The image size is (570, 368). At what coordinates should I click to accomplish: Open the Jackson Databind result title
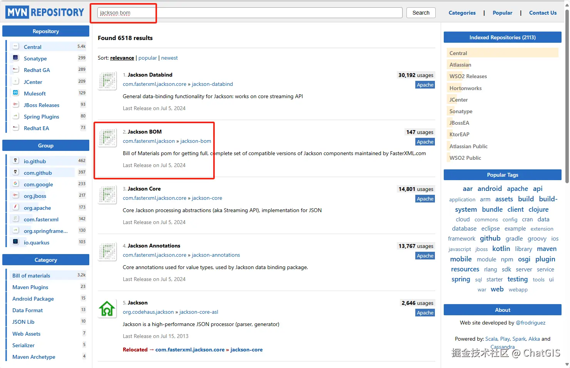150,75
